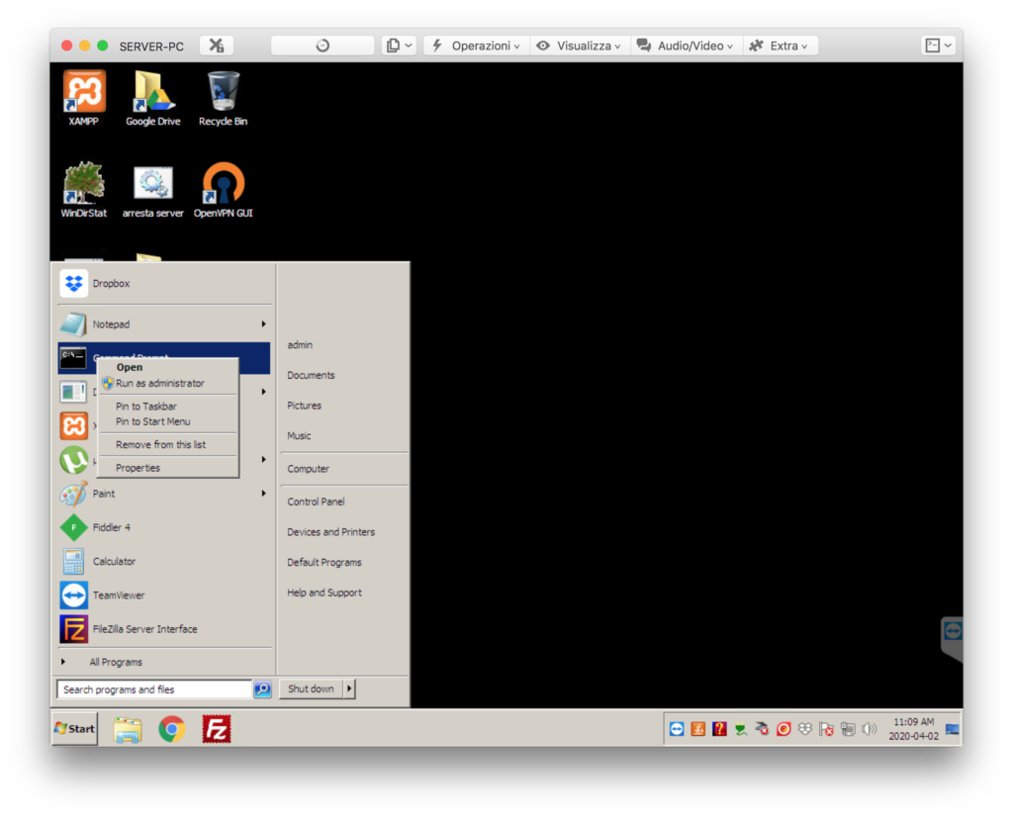Click the TeamViewer tray icon
1013x818 pixels.
677,730
